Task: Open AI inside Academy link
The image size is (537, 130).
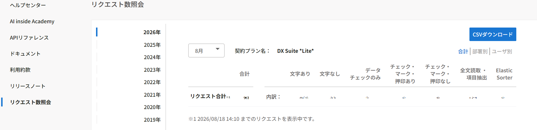Action: coord(32,21)
